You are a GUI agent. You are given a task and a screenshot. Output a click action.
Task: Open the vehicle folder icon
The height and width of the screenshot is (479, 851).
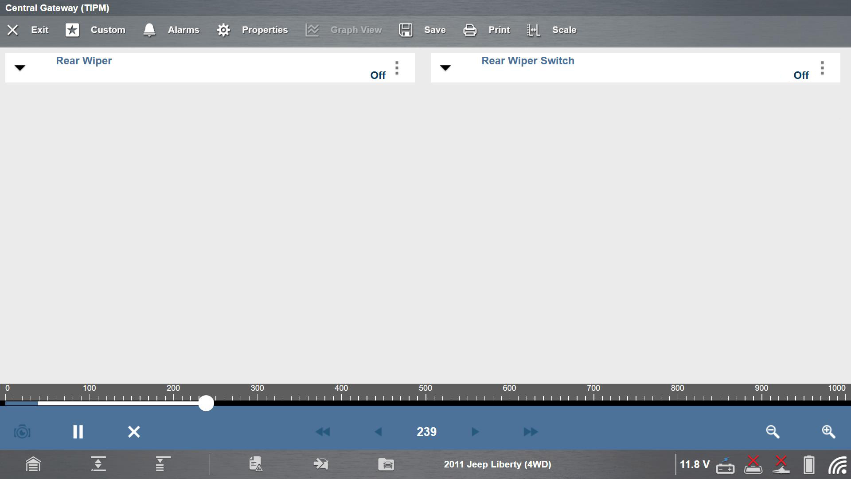(386, 464)
